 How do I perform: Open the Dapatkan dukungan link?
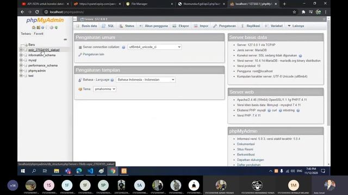[x=250, y=160]
